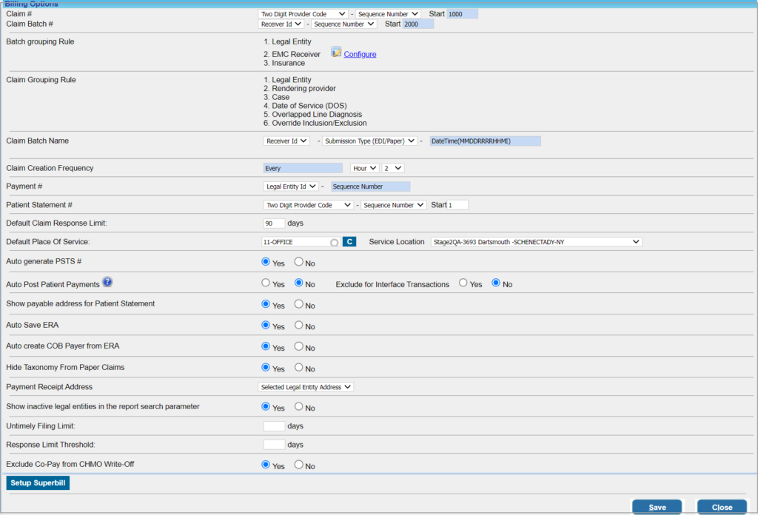Screen dimensions: 758x515
Task: Open Claim Batch # Sequence Number dropdown
Action: tap(343, 24)
